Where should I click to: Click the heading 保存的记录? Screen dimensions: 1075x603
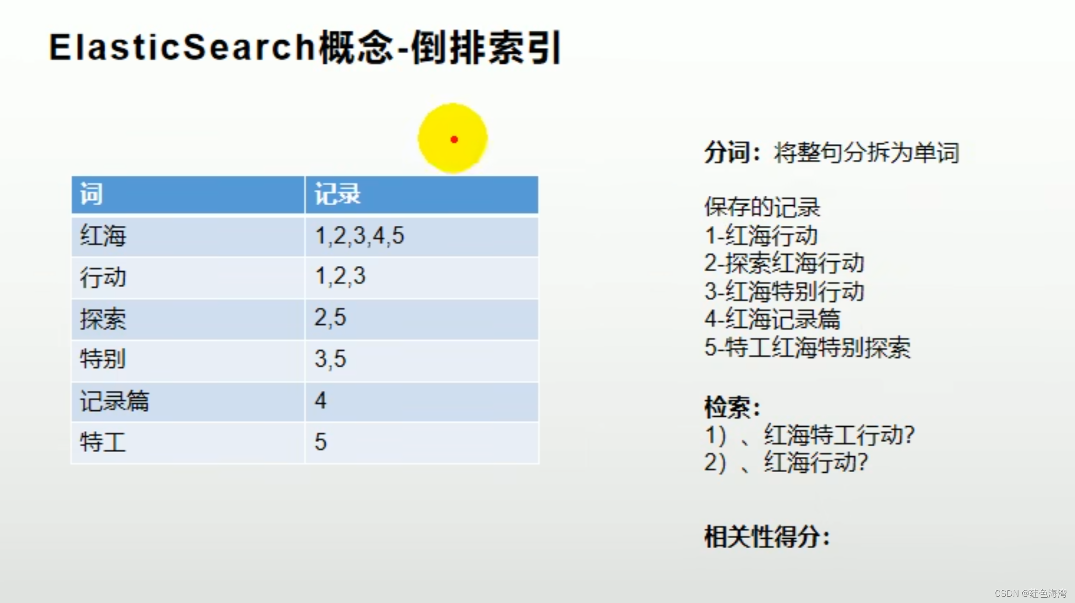[762, 207]
